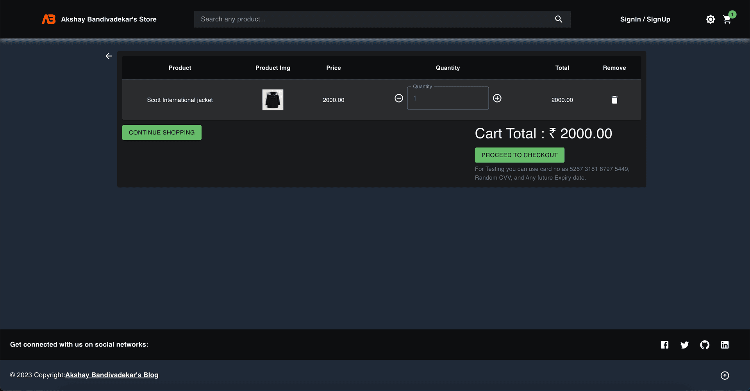Open the shopping cart icon
750x391 pixels.
pos(727,19)
